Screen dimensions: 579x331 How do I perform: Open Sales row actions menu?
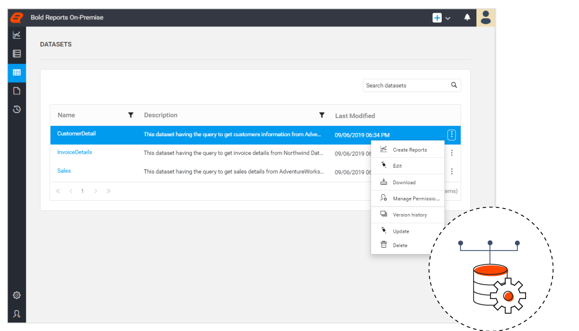pyautogui.click(x=452, y=172)
